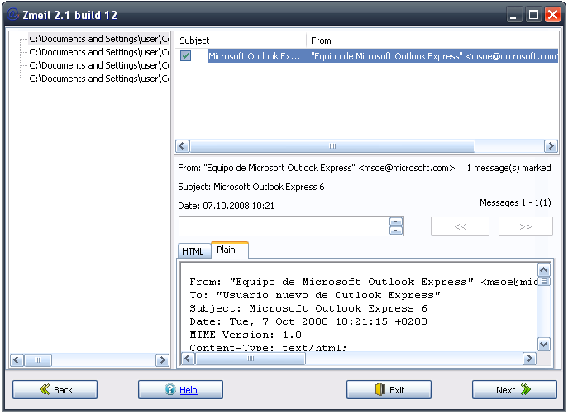The height and width of the screenshot is (414, 568).
Task: Minimize the Zmeil window
Action: 513,15
